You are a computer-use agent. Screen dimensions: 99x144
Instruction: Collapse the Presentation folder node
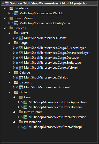14,122
